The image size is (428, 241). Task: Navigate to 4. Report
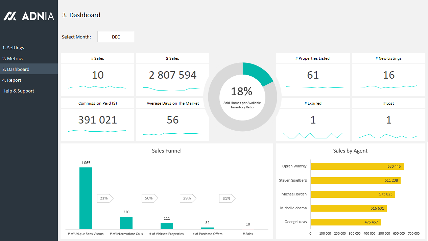[12, 80]
